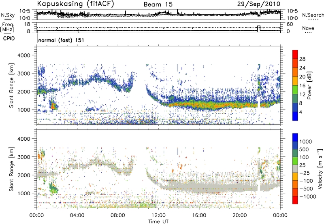Click the 28 label on Power color bar
Viewport: 324px width, 224px height.
(302, 59)
